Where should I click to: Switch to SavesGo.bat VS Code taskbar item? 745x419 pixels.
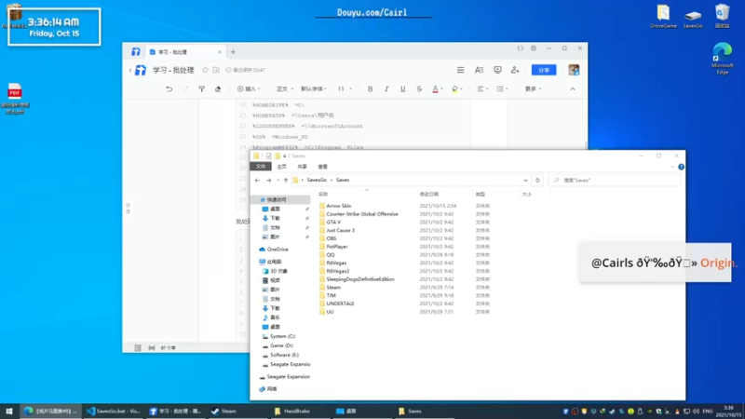point(113,411)
